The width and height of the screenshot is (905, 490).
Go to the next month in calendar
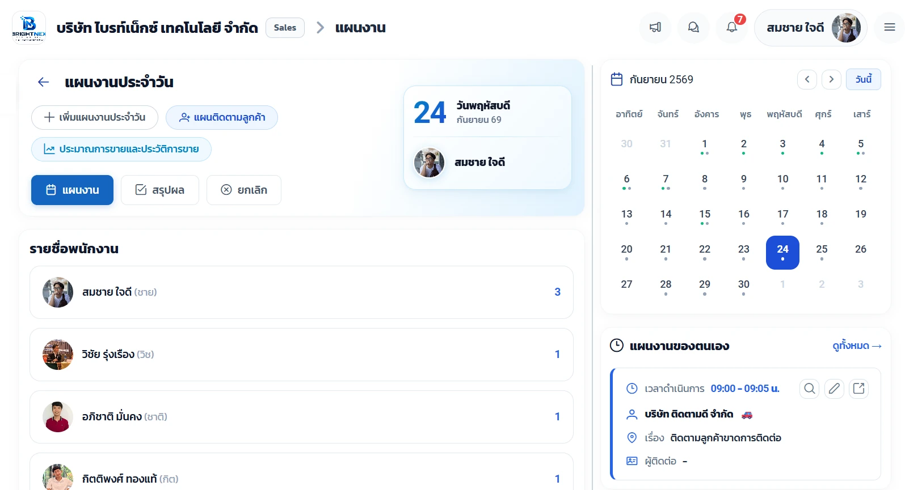tap(831, 79)
